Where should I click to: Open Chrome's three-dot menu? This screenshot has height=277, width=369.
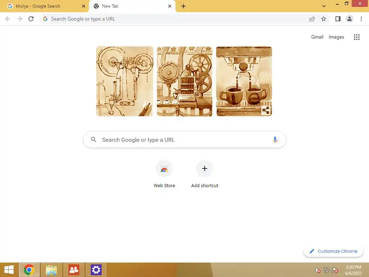(361, 19)
